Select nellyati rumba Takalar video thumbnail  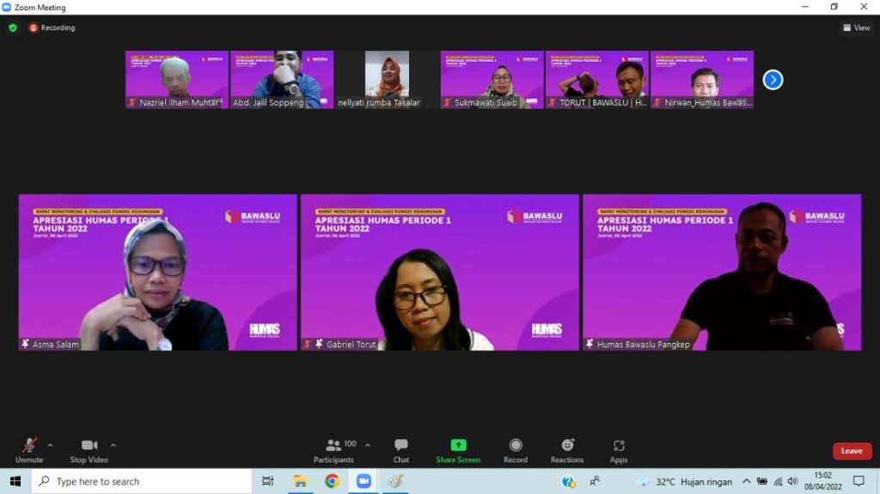[387, 80]
